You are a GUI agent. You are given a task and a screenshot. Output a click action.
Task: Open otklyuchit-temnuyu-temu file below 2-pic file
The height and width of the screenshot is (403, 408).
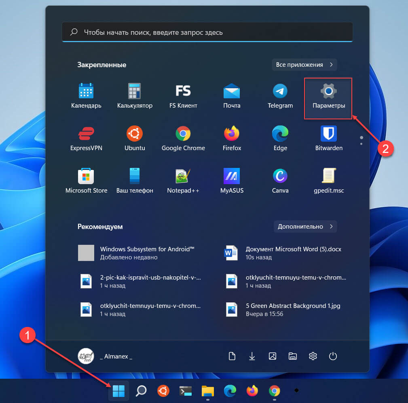pos(140,310)
